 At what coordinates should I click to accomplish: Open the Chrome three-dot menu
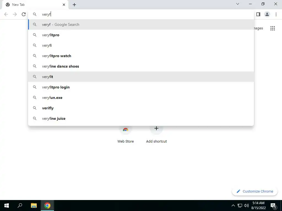[276, 14]
